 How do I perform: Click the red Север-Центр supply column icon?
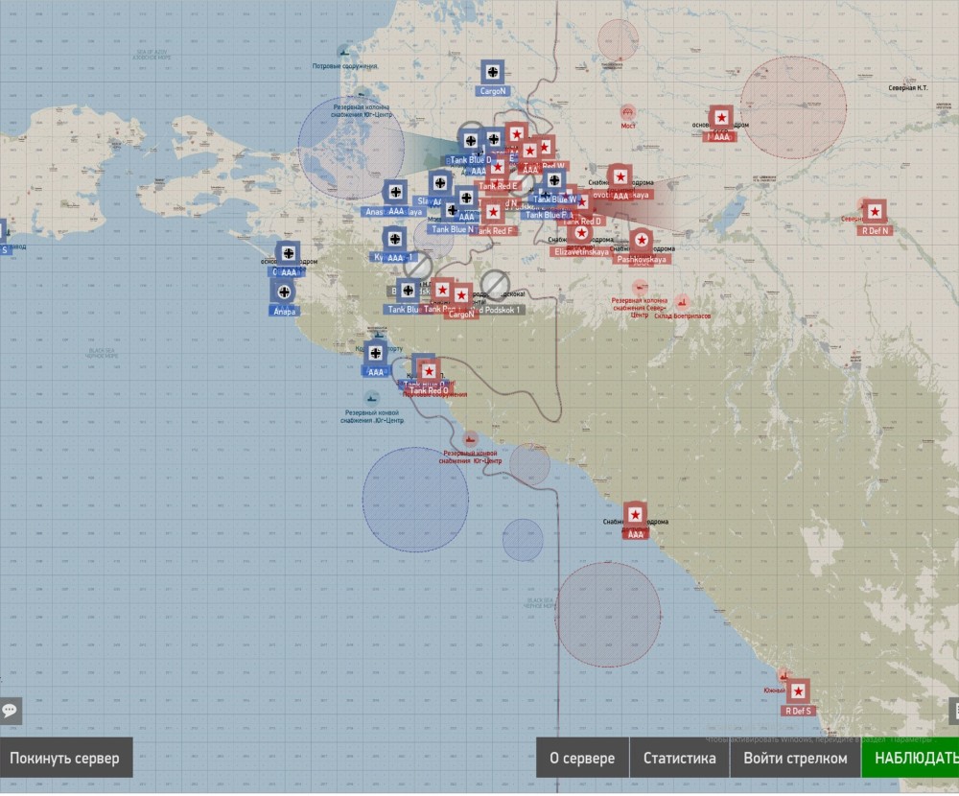(640, 287)
